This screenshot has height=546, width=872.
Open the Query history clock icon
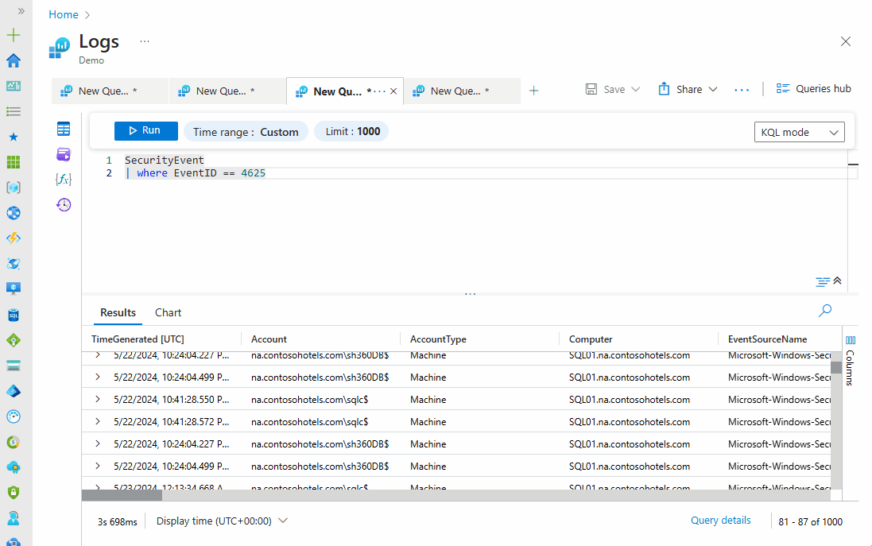point(64,204)
